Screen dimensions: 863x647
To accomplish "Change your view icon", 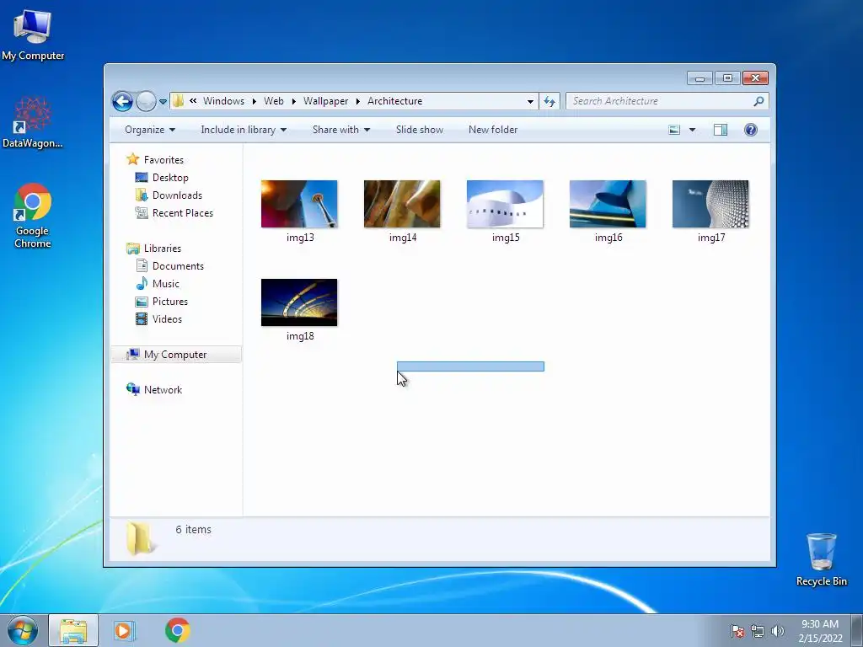I will click(x=674, y=130).
